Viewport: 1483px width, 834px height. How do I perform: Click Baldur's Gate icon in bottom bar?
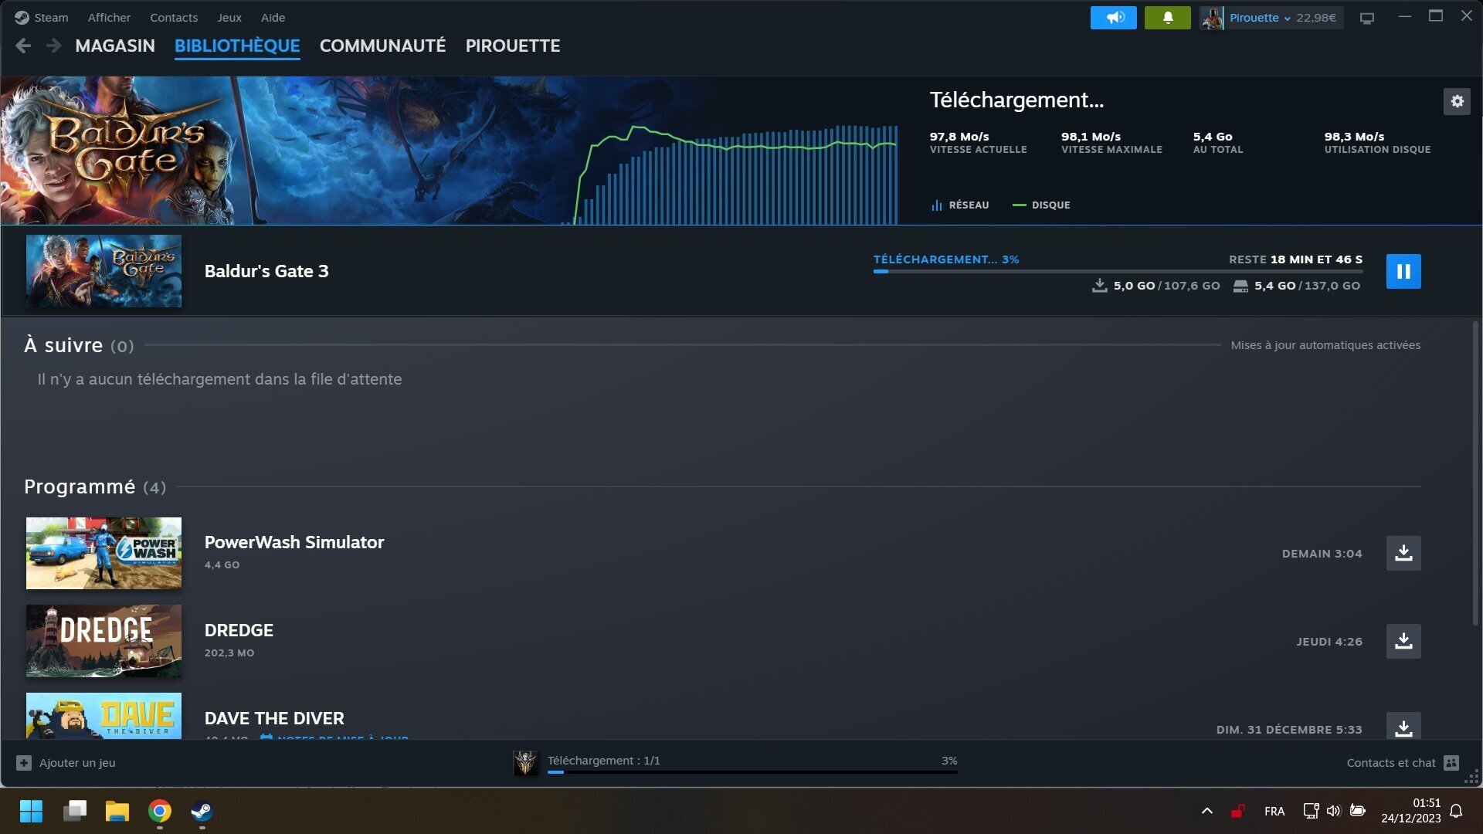point(525,763)
